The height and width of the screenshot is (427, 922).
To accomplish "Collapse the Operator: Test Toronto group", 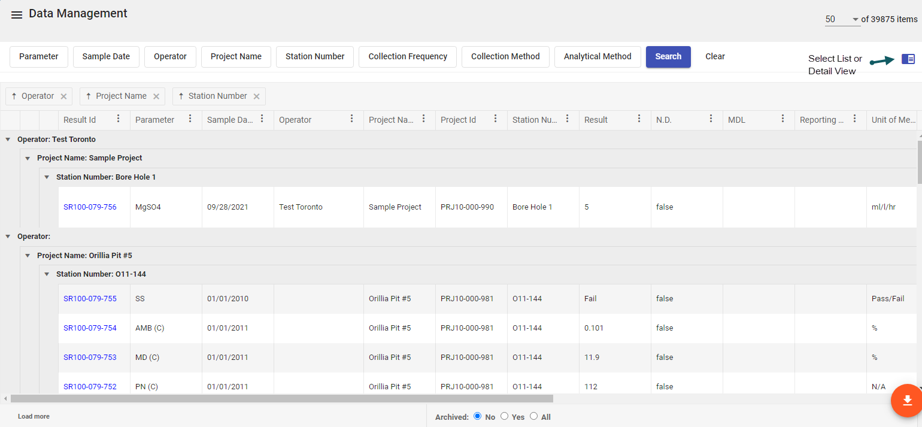I will (x=8, y=140).
